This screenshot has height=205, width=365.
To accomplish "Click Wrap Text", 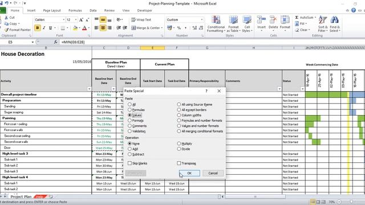I will (141, 20).
